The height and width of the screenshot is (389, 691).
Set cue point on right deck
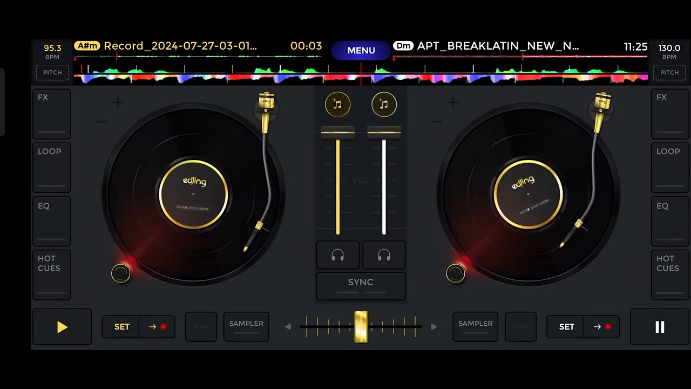566,327
